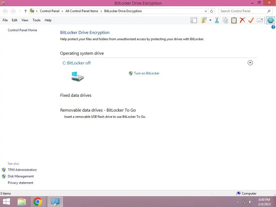Collapse the C: drive section chevron

(250, 63)
